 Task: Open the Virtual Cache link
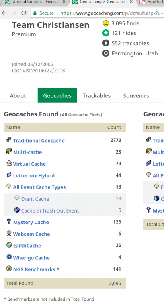(x=29, y=164)
